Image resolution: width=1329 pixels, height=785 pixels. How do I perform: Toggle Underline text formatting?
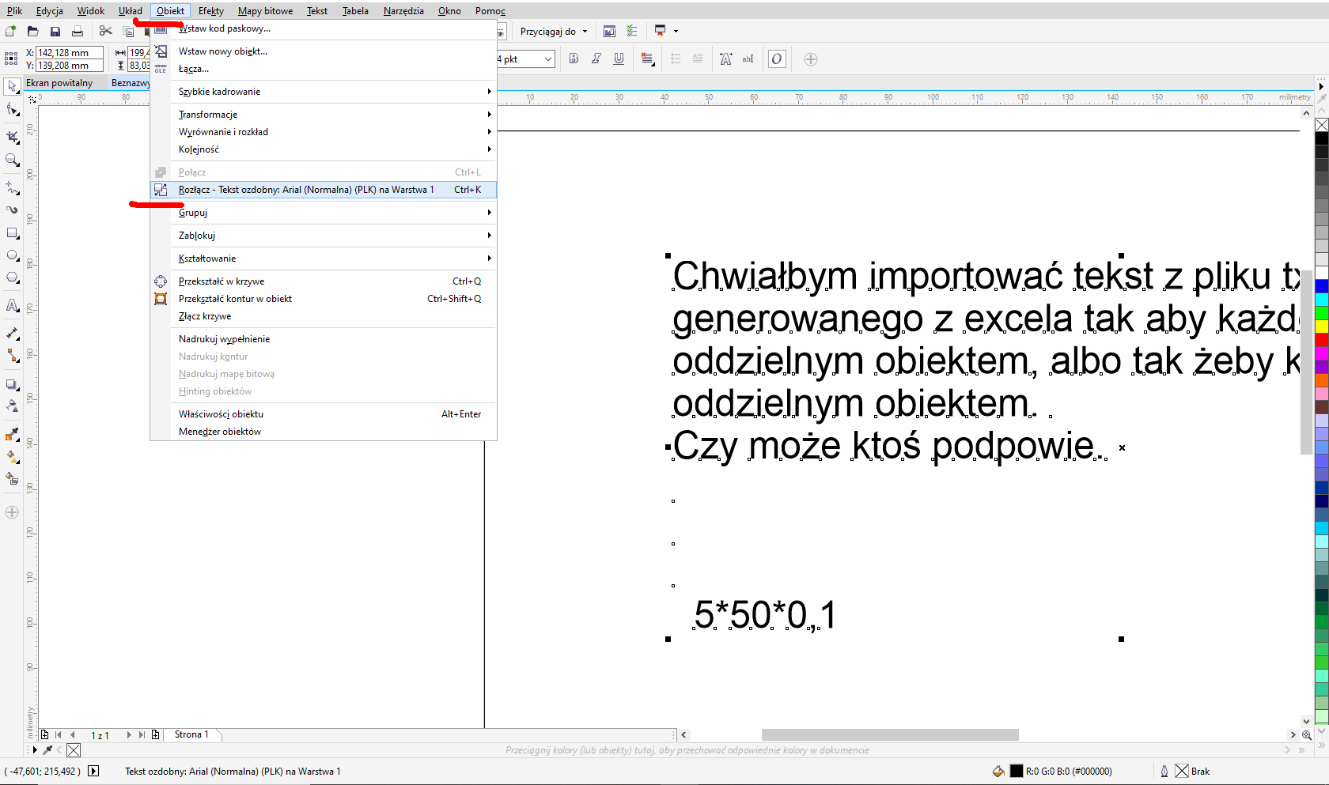(619, 58)
